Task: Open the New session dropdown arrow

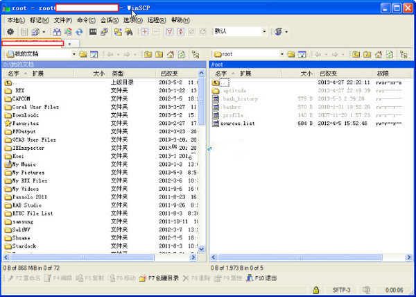Action: (x=286, y=32)
